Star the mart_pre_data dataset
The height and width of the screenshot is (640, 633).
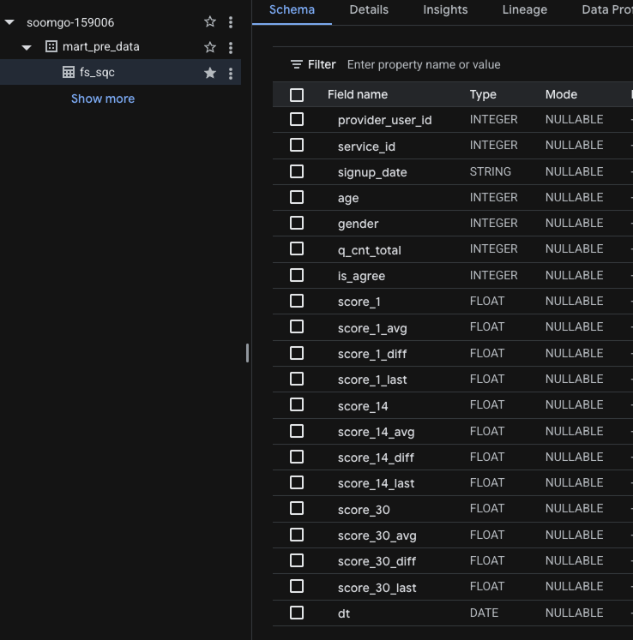[210, 47]
